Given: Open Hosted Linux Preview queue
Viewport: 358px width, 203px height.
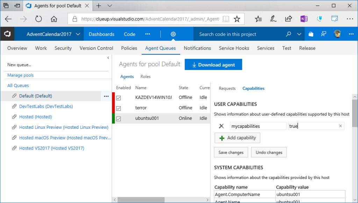Looking at the screenshot, I should click(64, 127).
